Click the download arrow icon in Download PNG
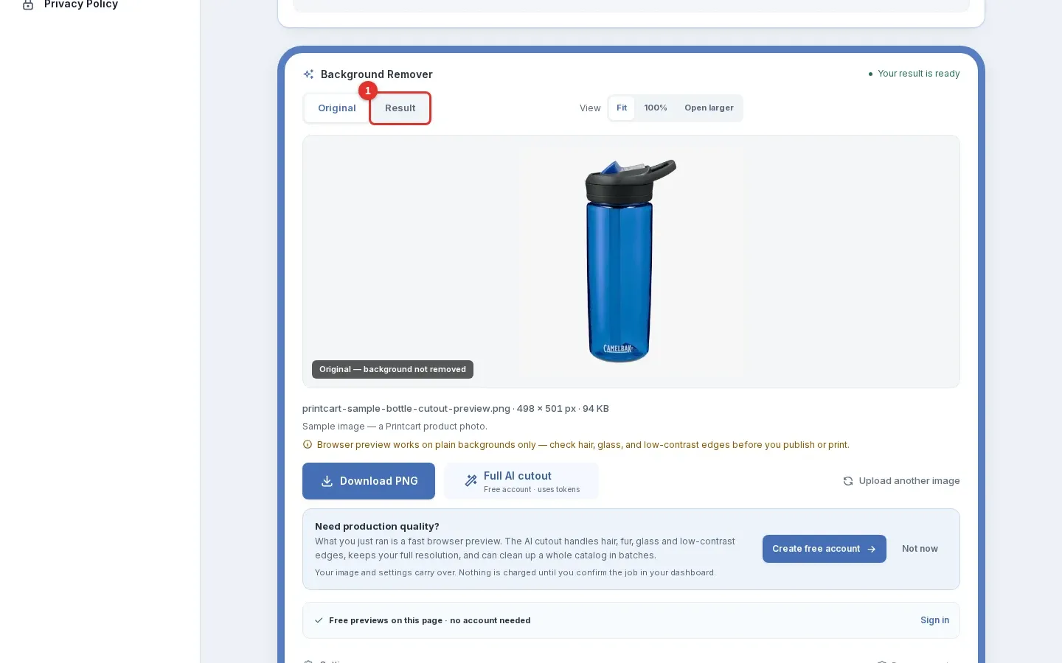Viewport: 1062px width, 663px height. pyautogui.click(x=327, y=481)
